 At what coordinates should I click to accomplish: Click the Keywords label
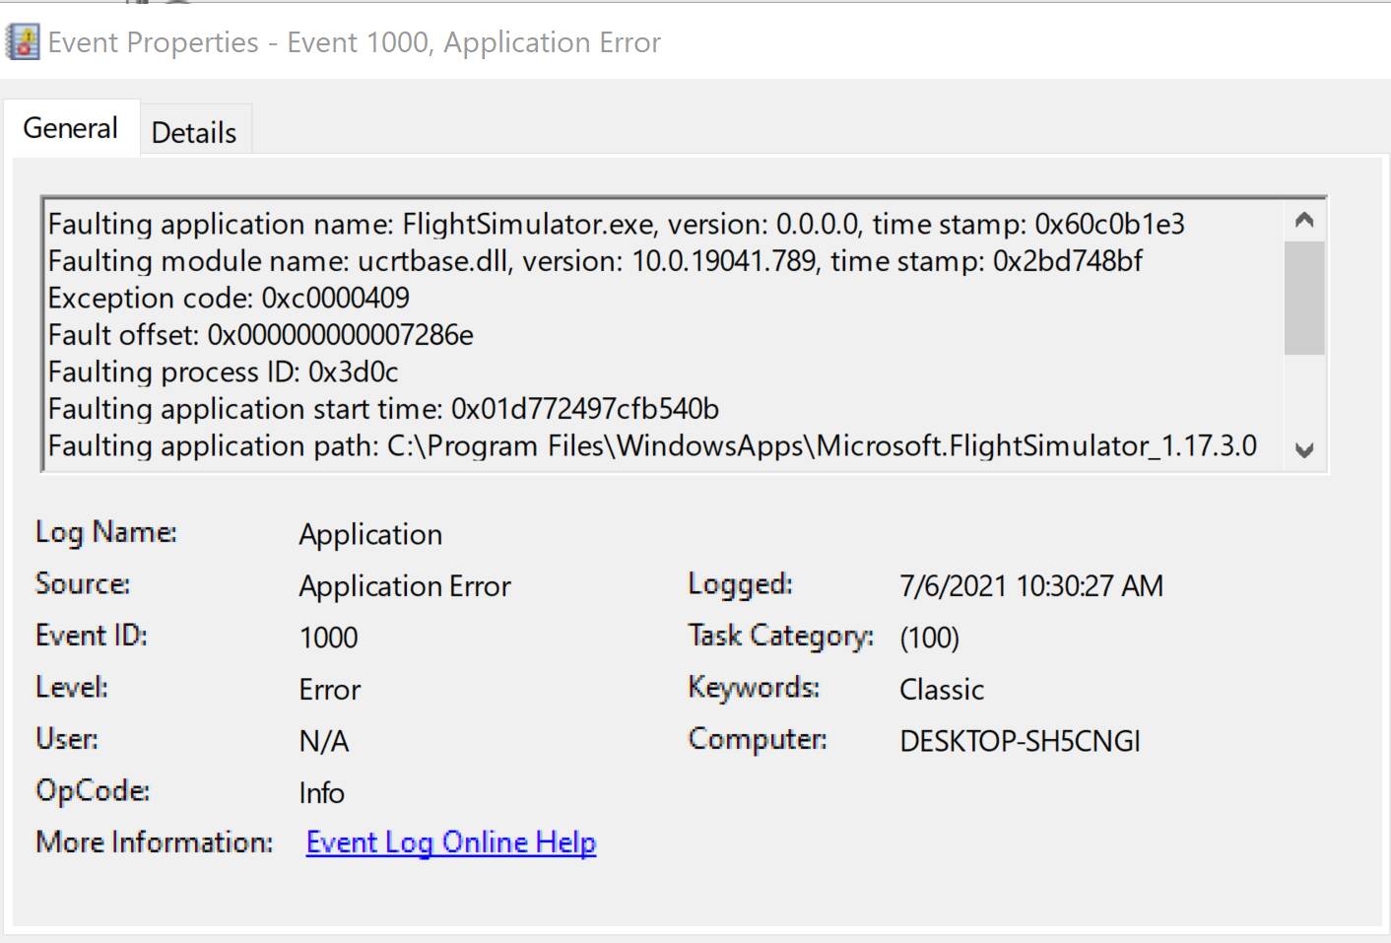click(x=754, y=688)
